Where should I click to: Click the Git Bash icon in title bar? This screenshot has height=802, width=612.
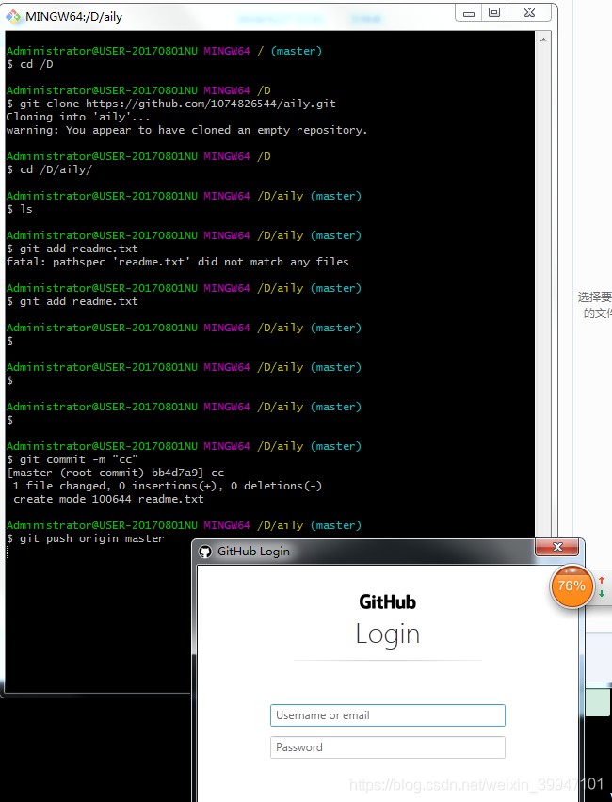coord(13,17)
